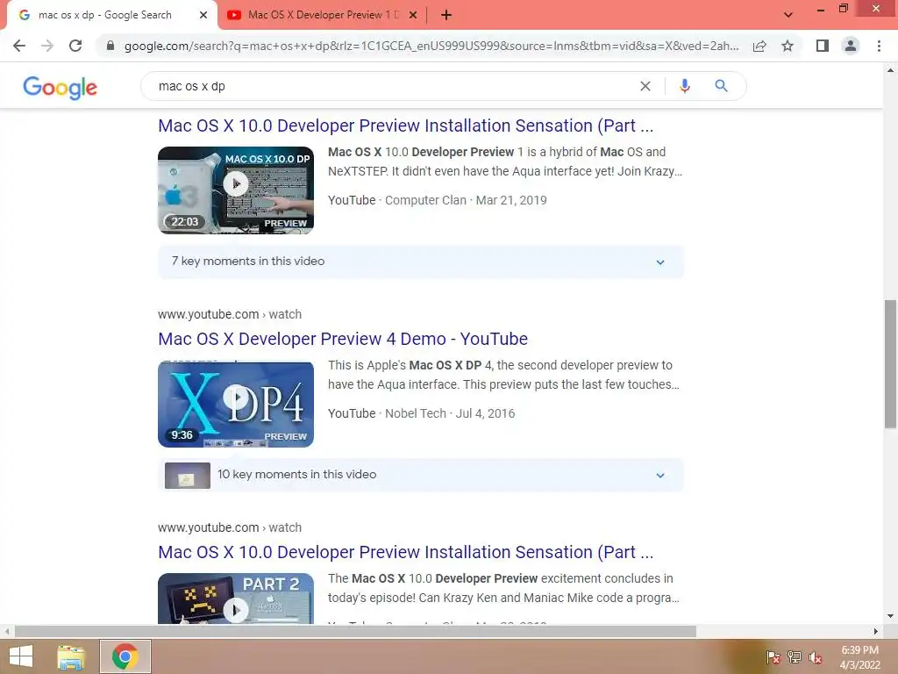The height and width of the screenshot is (674, 898).
Task: Open the tab search dropdown arrow
Action: coord(788,15)
